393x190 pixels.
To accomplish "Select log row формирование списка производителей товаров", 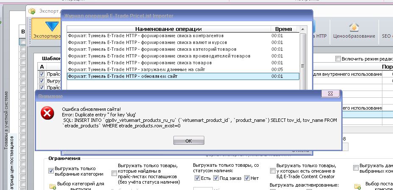I will pyautogui.click(x=183, y=56).
